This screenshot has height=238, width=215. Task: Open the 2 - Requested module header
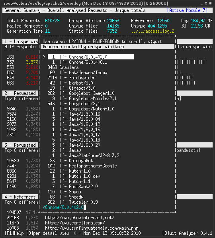[20, 93]
